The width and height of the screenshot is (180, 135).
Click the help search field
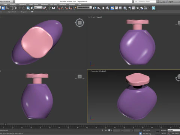tap(145, 1)
